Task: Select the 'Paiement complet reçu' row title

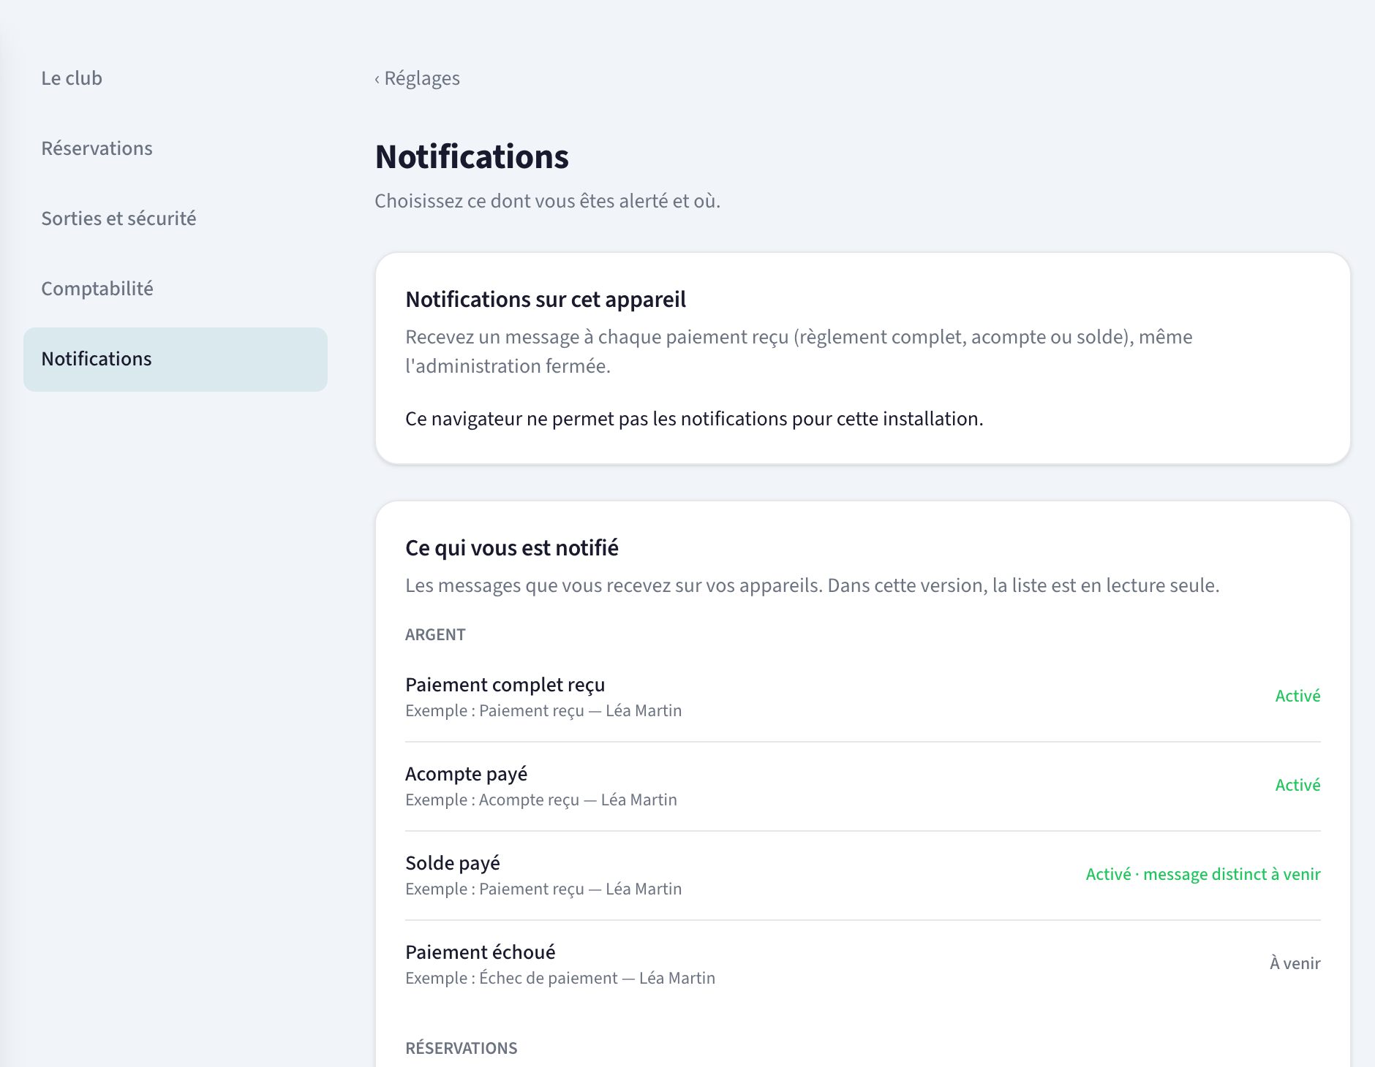Action: 505,685
